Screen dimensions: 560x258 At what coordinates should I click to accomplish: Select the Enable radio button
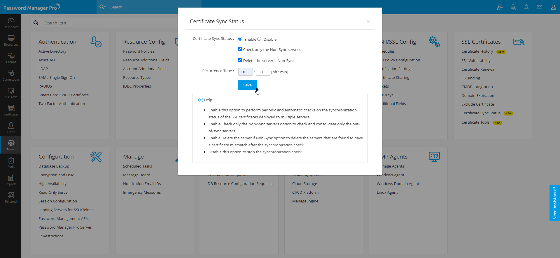tap(240, 39)
